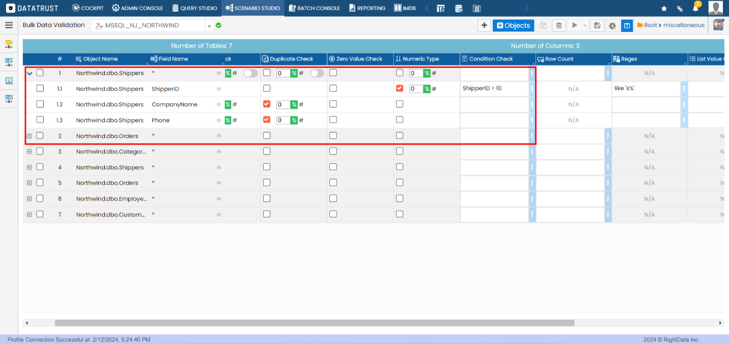Uncheck Duplicate Check for CompanyName row

tap(267, 104)
